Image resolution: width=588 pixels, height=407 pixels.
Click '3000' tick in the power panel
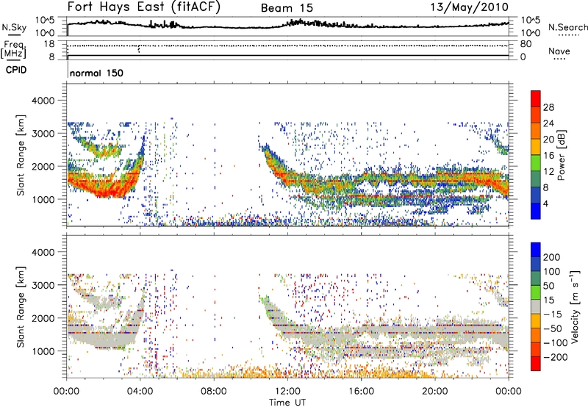pyautogui.click(x=43, y=134)
